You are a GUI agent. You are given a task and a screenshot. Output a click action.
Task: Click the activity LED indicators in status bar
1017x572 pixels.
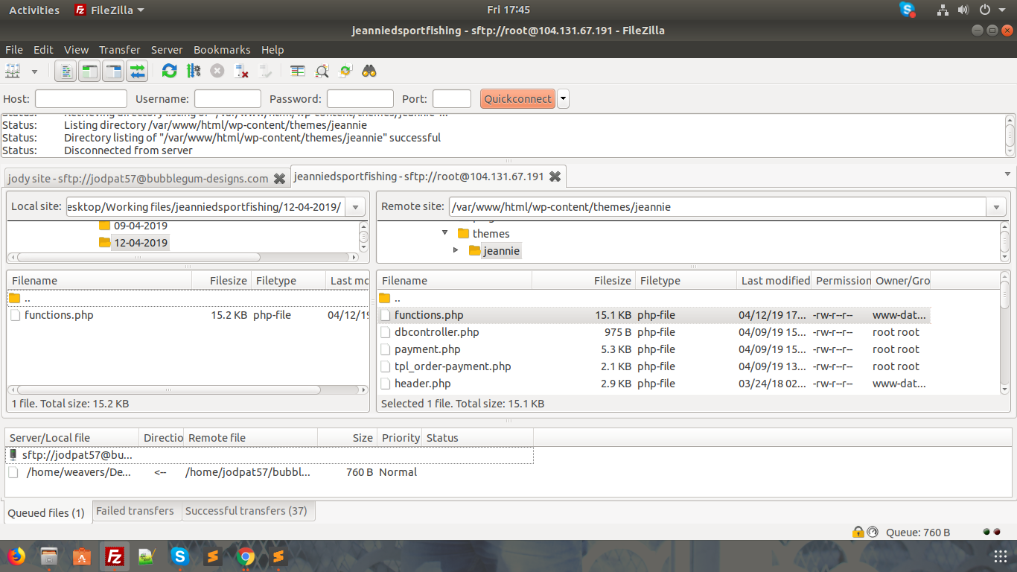click(x=991, y=532)
